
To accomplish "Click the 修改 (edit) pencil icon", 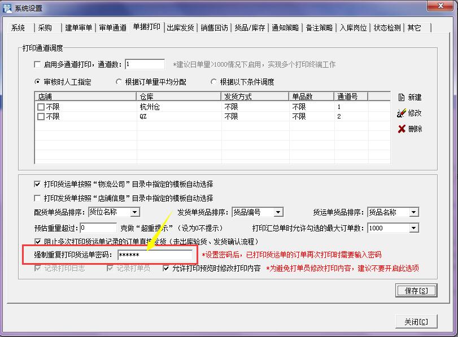I will click(x=402, y=113).
